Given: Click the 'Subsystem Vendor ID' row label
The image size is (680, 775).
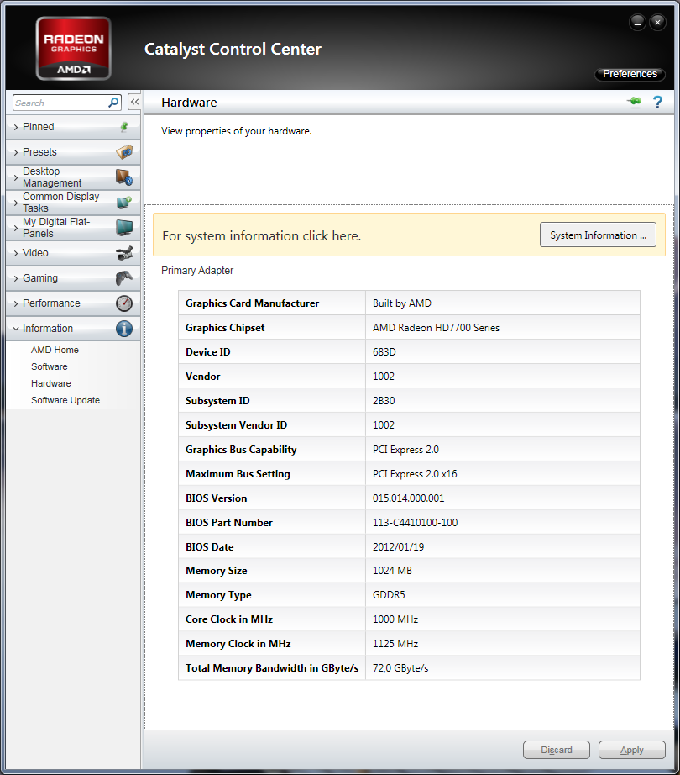Looking at the screenshot, I should (236, 425).
